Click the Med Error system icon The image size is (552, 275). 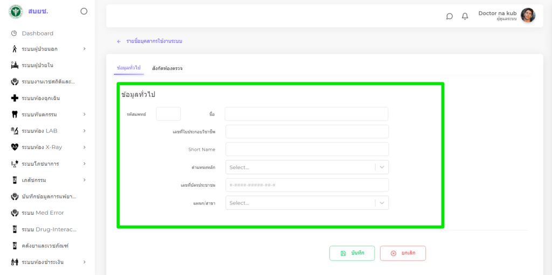click(15, 213)
